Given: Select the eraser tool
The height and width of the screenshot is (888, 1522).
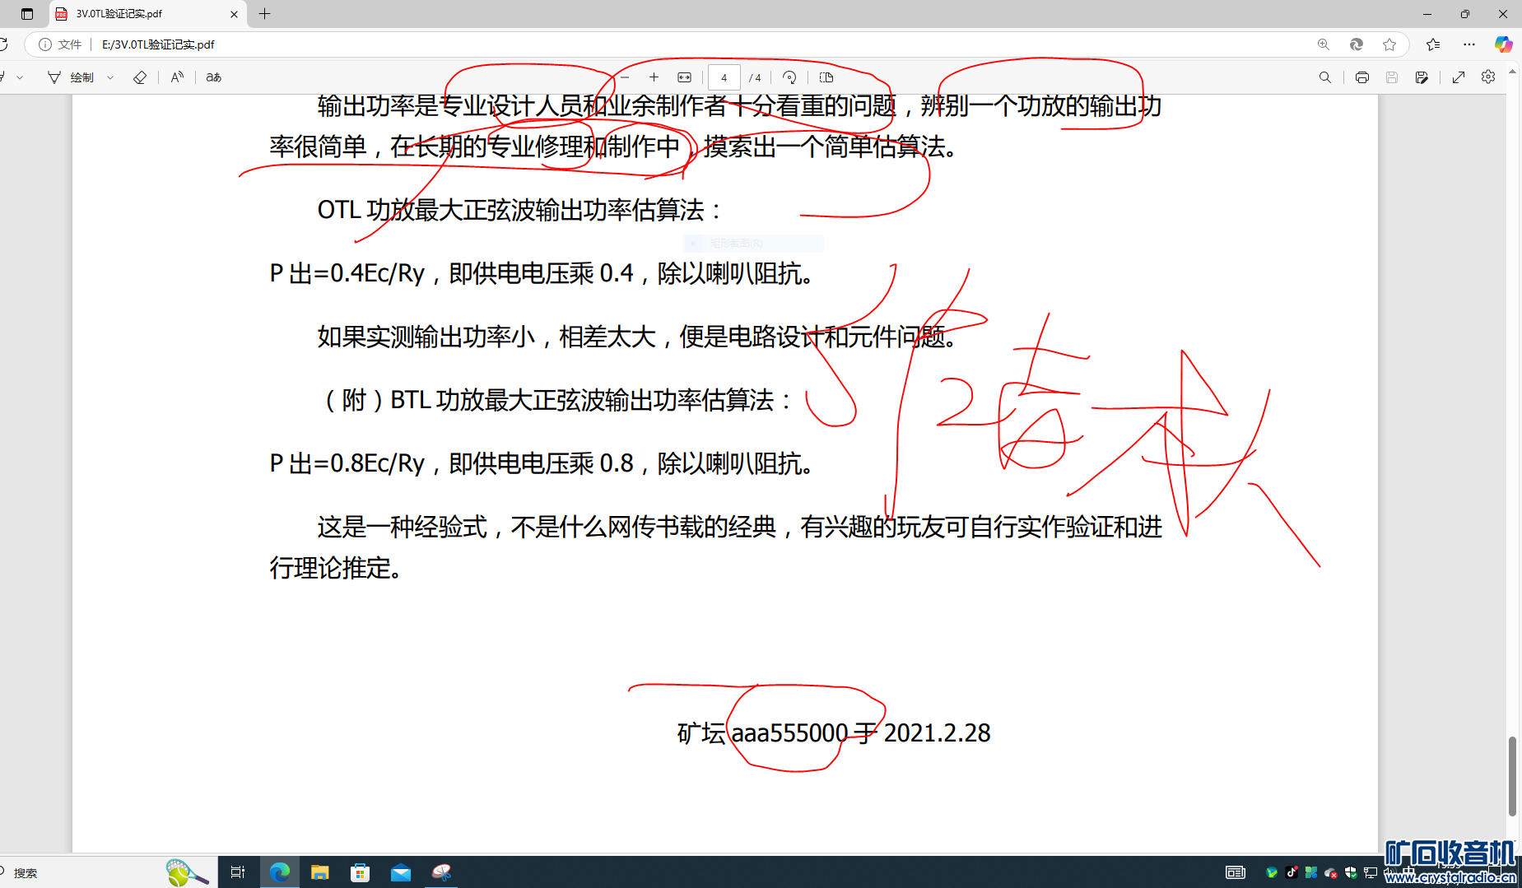Looking at the screenshot, I should click(140, 77).
